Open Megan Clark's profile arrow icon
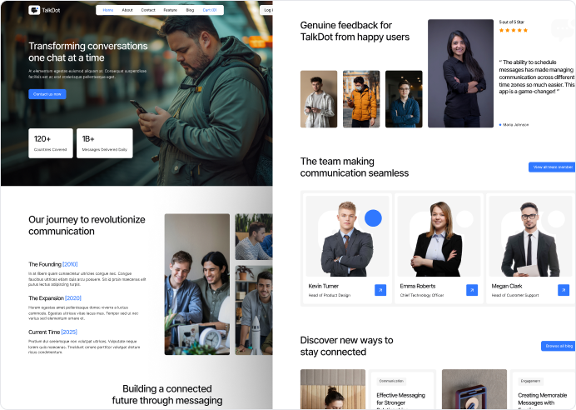 coord(564,290)
